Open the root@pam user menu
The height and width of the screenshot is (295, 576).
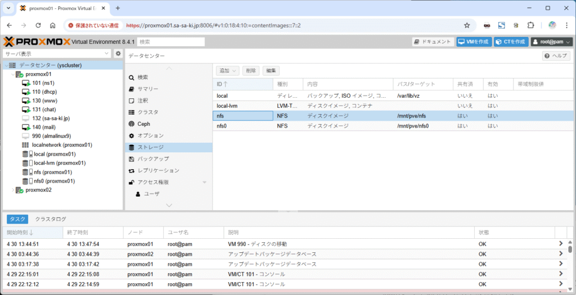point(551,42)
